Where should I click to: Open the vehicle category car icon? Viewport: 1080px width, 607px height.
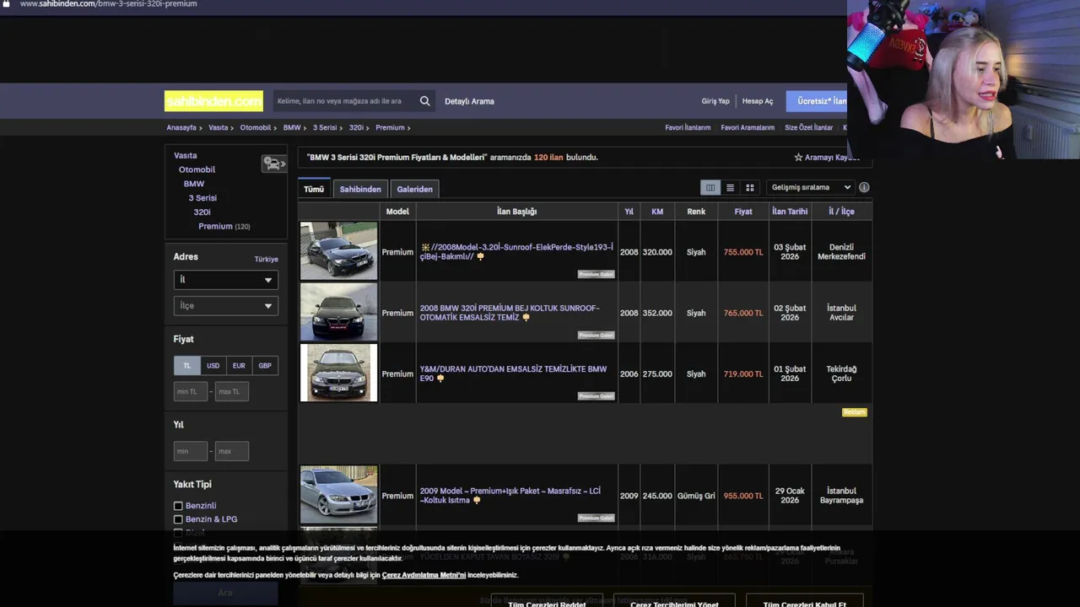(x=274, y=163)
